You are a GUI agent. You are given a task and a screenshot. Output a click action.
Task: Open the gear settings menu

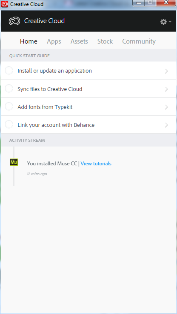(x=166, y=22)
